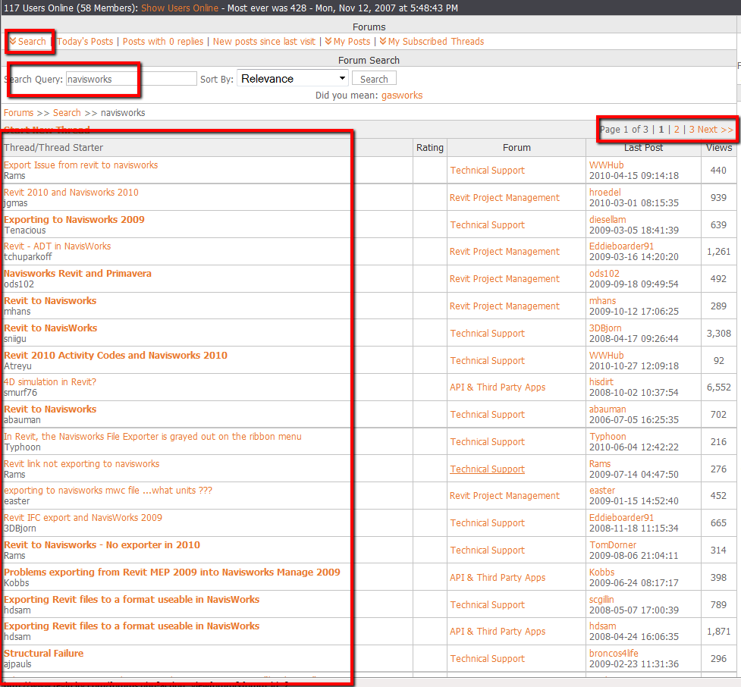Open 'Revit to Navisworks' thread by mhans
This screenshot has height=687, width=741.
click(x=50, y=301)
